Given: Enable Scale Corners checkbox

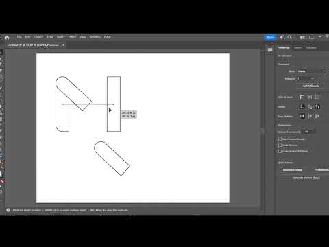Looking at the screenshot, I should [280, 145].
